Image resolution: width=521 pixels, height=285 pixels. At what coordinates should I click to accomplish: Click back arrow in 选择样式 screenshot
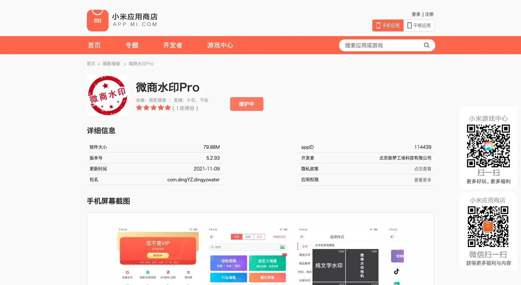(302, 237)
